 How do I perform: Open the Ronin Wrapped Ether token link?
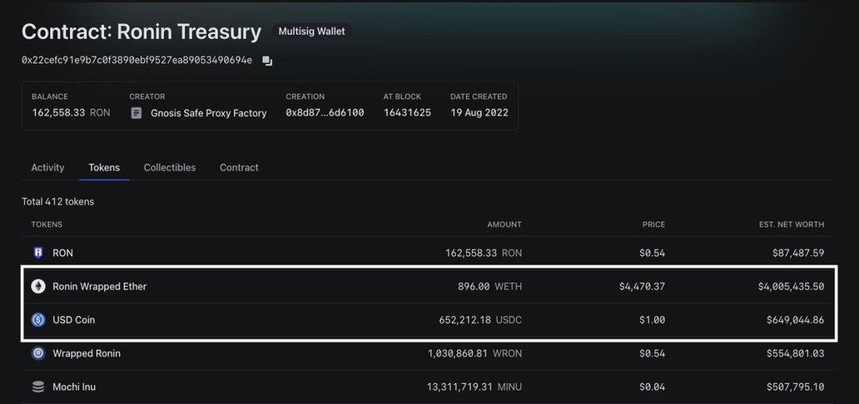click(x=100, y=286)
